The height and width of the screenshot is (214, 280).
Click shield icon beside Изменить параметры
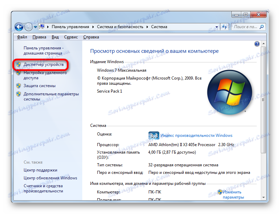pos(220,192)
